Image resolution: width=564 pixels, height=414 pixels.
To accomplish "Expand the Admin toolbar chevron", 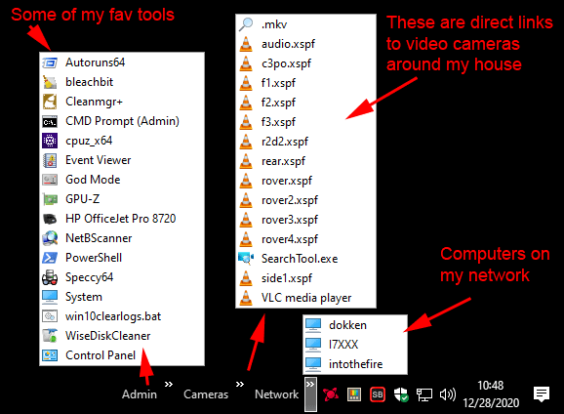I will pyautogui.click(x=169, y=384).
